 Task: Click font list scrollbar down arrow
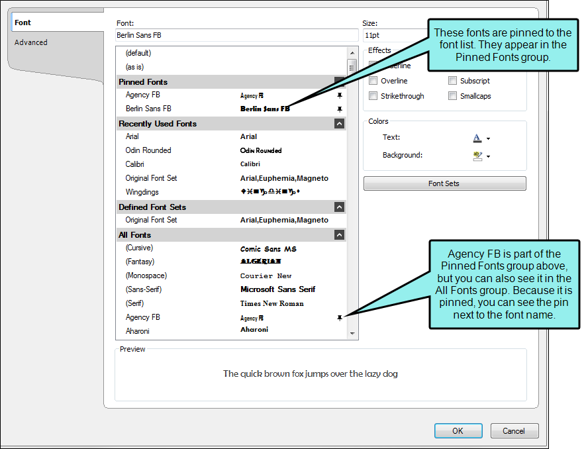point(352,333)
